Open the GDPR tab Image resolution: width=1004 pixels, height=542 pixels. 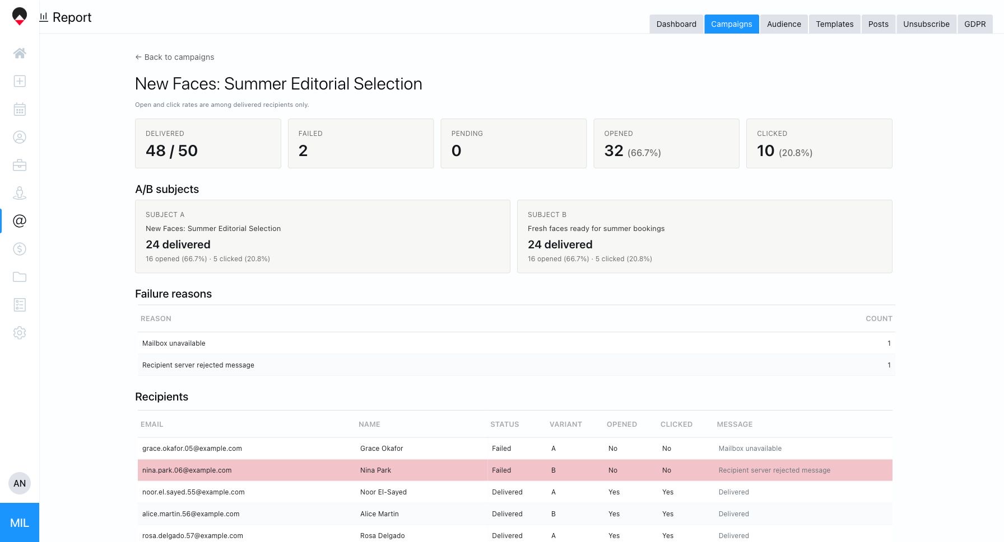975,24
